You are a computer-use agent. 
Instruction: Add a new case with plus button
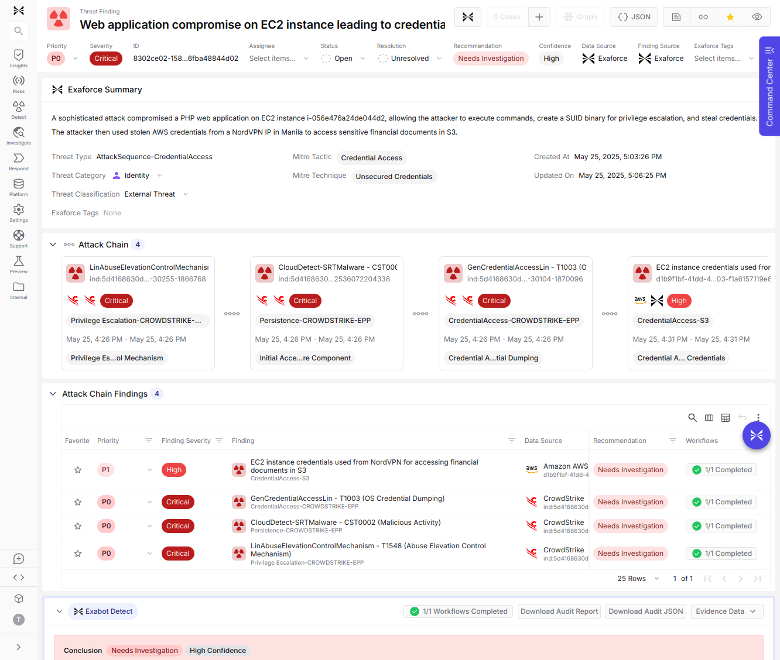539,17
